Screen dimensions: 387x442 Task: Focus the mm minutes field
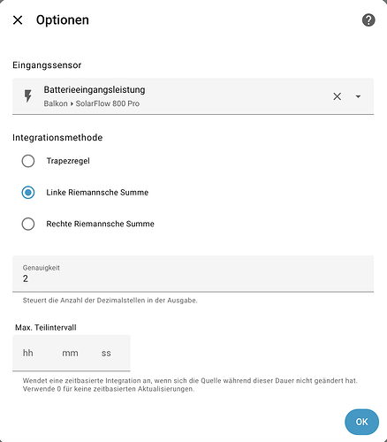[70, 353]
